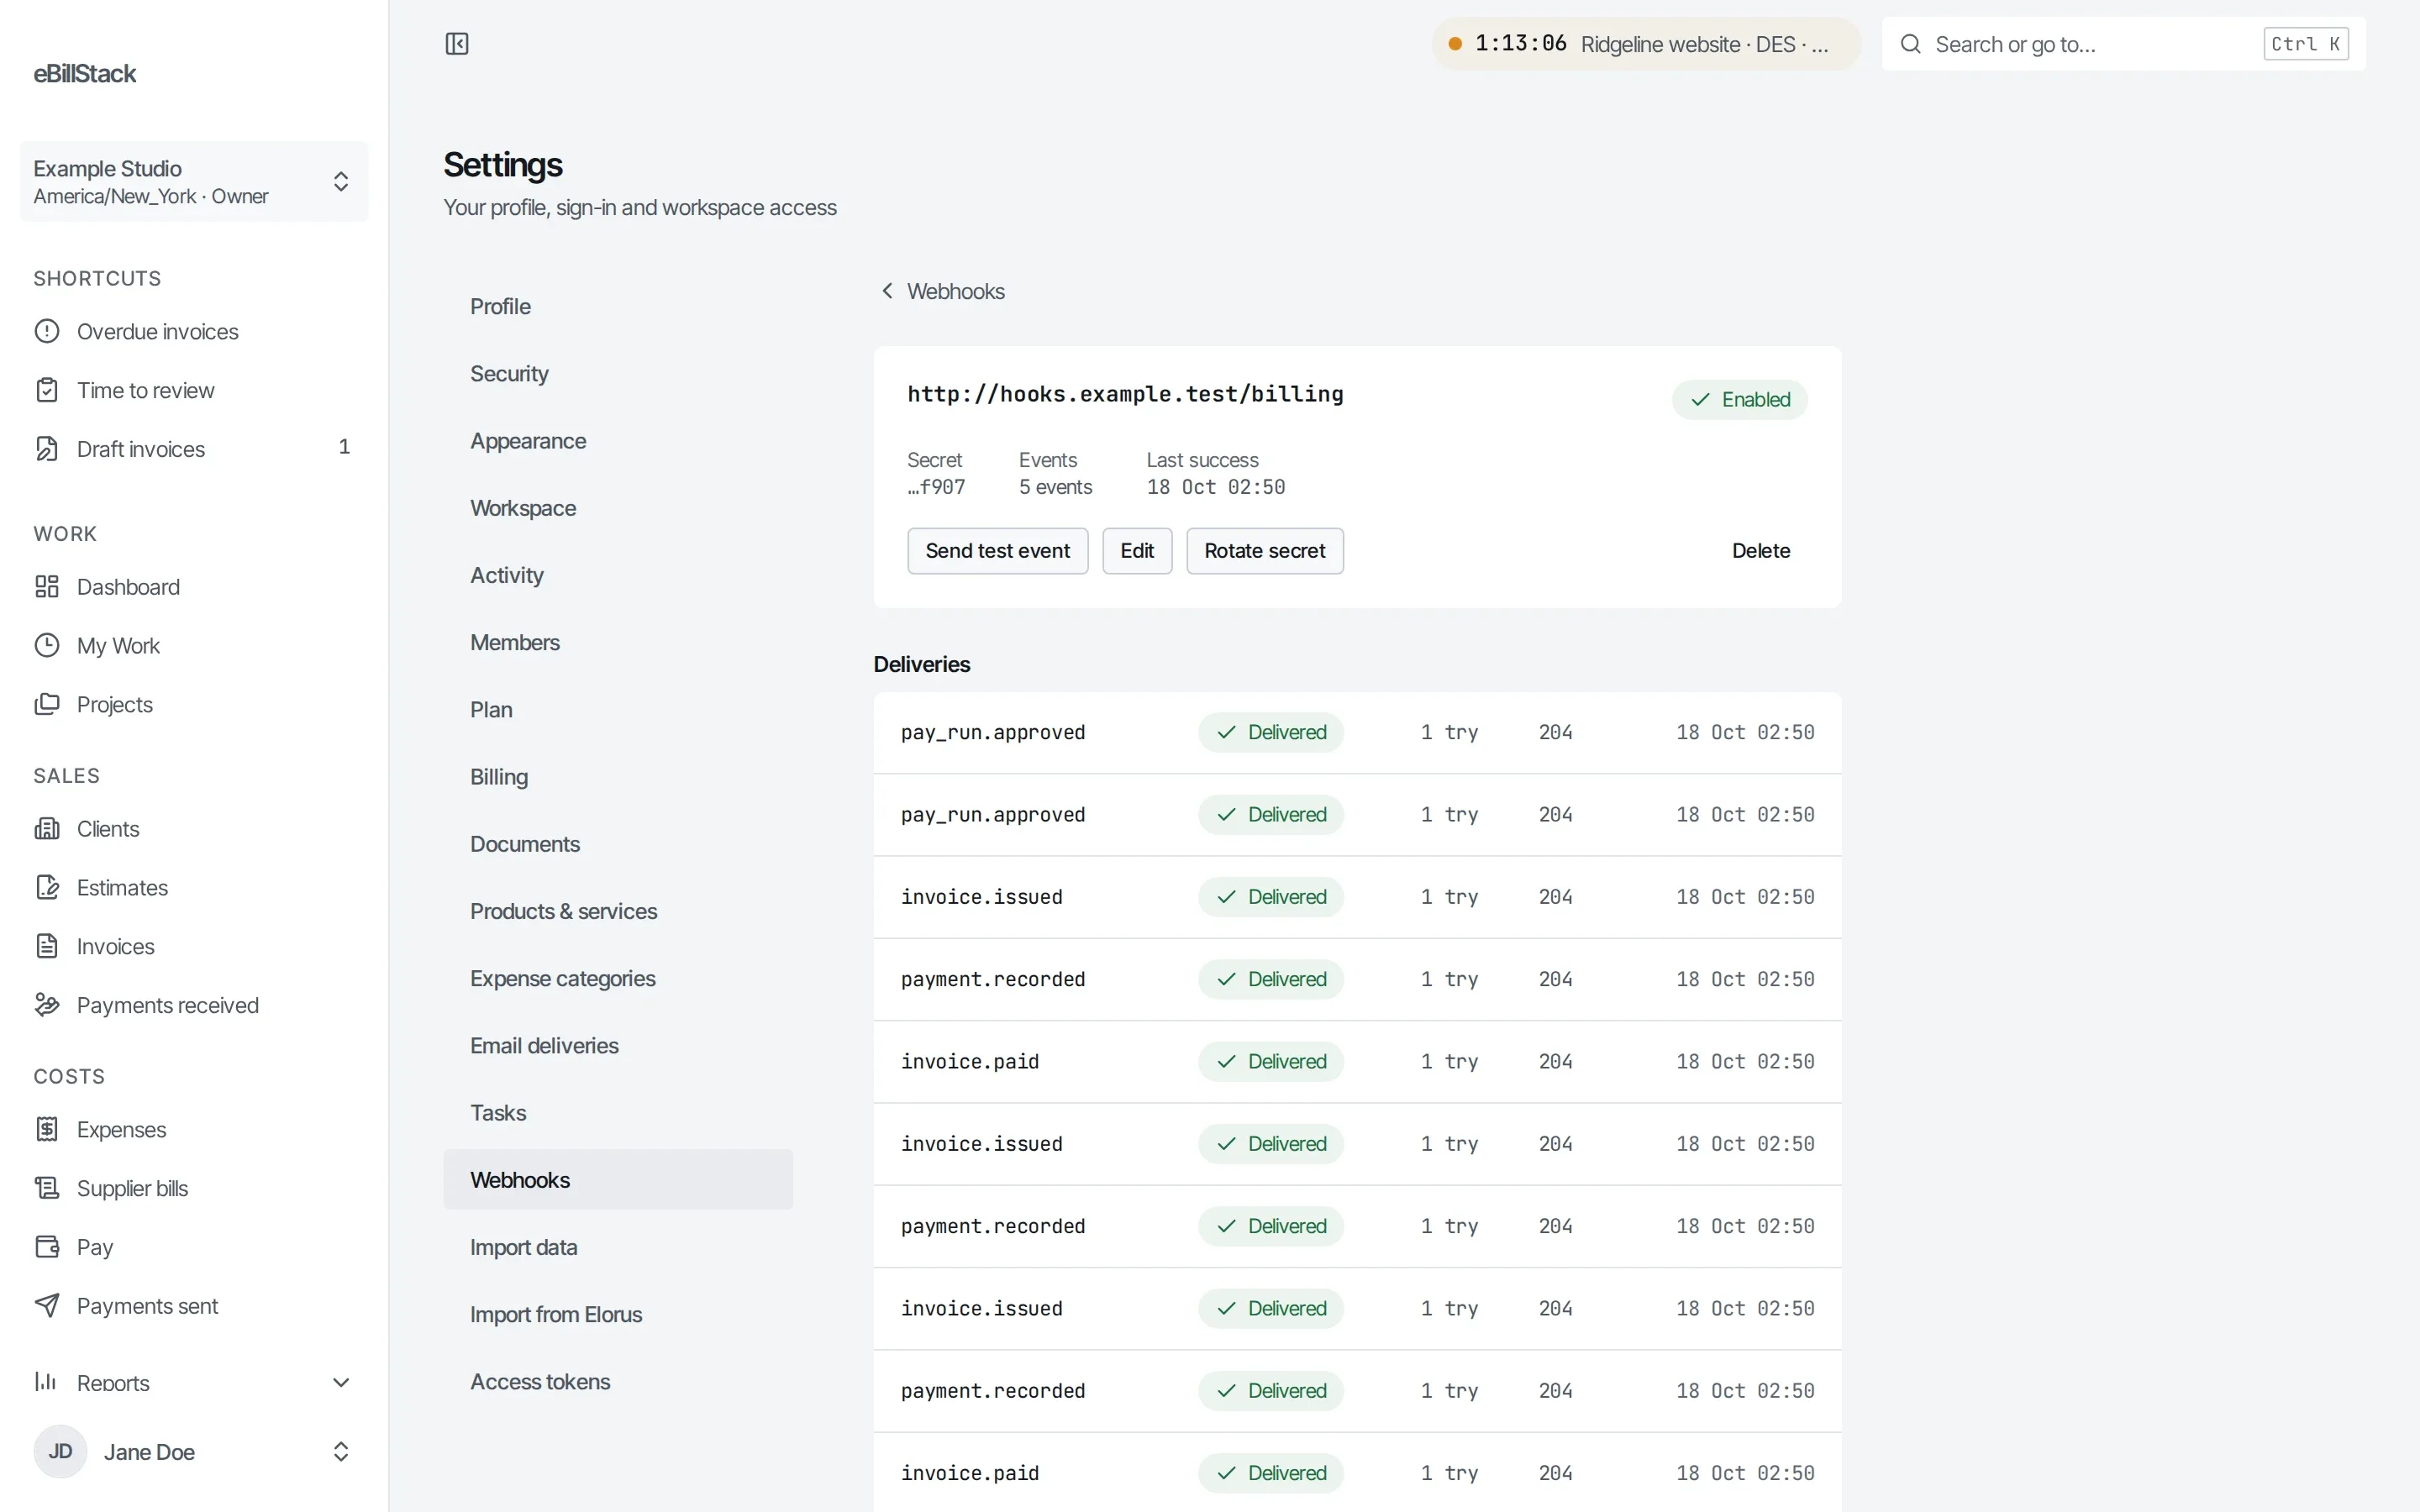
Task: Click the 5 events value
Action: (x=1055, y=487)
